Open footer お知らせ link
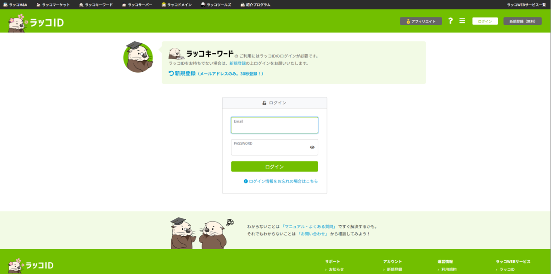The height and width of the screenshot is (274, 551). 336,269
